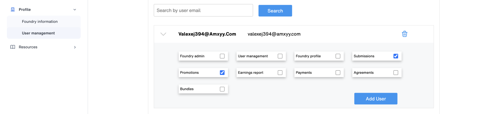Screen dimensions: 500x114
Task: Check the Agreements permission box
Action: pyautogui.click(x=396, y=72)
